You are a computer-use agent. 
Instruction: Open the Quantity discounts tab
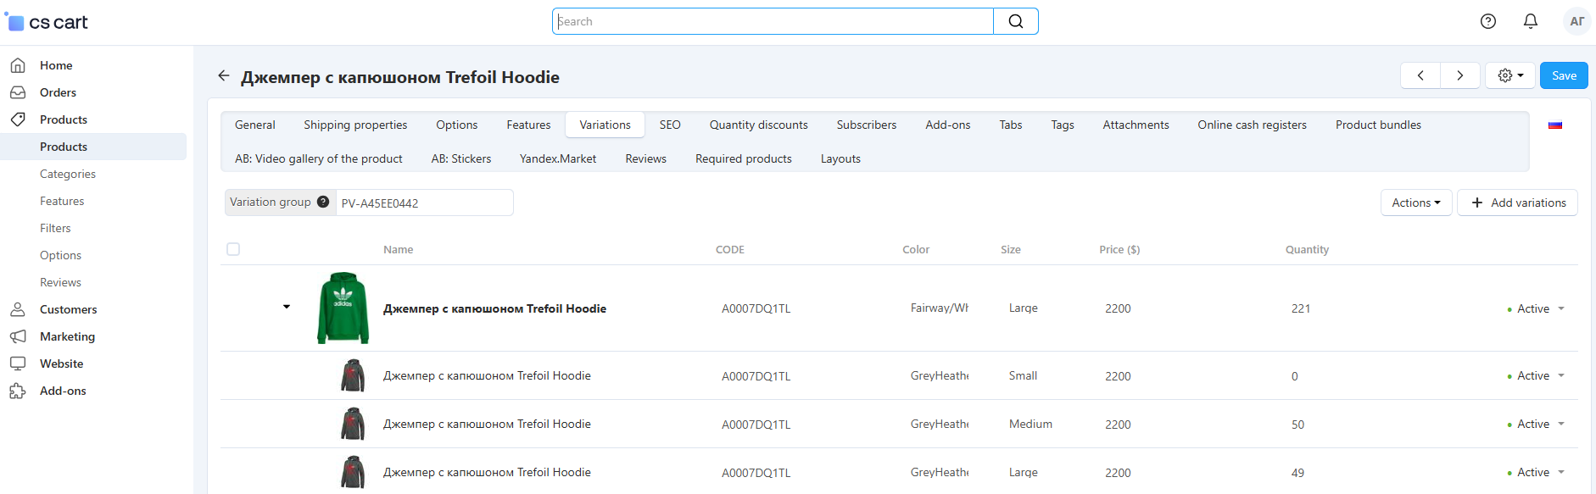(759, 125)
